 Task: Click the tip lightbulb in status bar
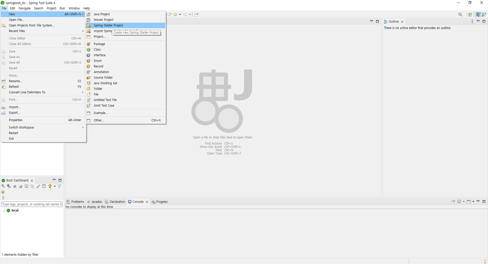coord(485,261)
